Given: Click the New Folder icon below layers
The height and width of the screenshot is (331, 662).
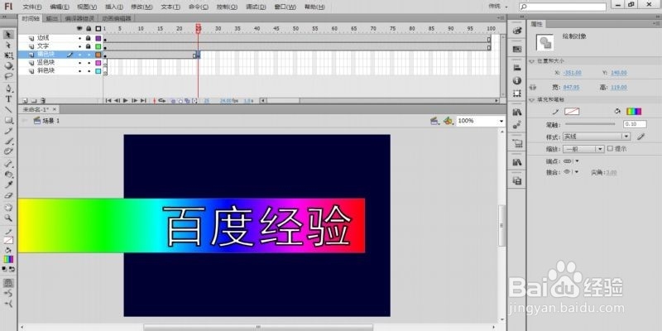Looking at the screenshot, I should pos(34,101).
